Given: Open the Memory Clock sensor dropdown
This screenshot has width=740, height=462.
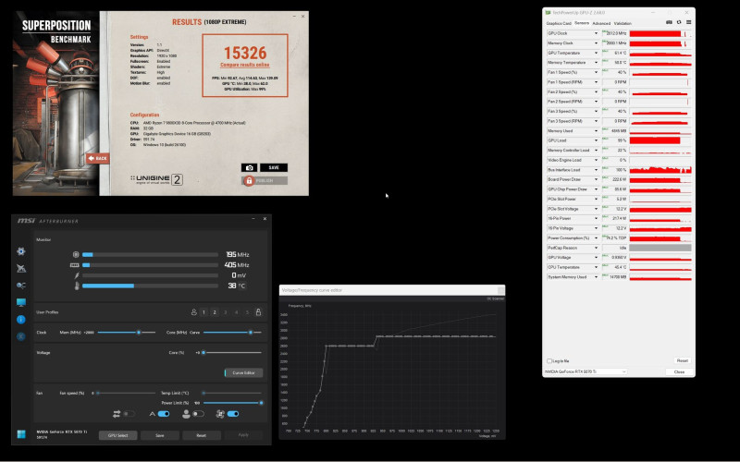Looking at the screenshot, I should (596, 43).
